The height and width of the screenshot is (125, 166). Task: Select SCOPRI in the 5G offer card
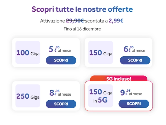(134, 104)
